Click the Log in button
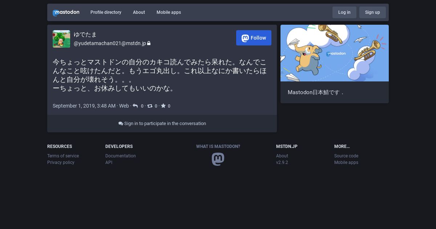 click(344, 12)
